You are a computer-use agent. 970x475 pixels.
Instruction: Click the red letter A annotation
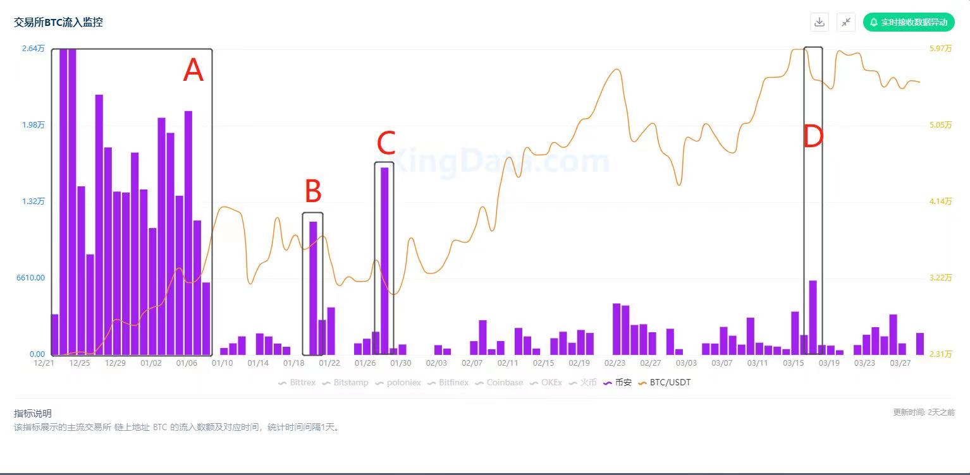click(193, 70)
